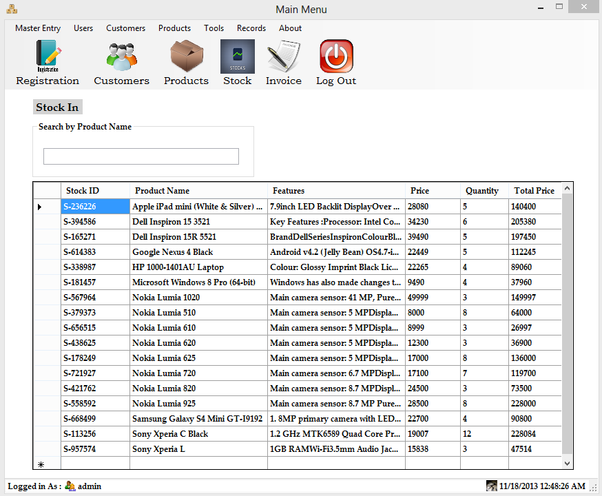602x496 pixels.
Task: Click the Search by Product Name field
Action: point(141,156)
